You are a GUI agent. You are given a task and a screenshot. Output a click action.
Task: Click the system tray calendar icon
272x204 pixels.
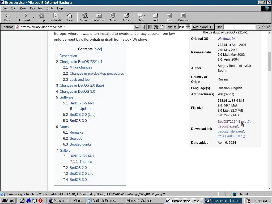[248, 201]
